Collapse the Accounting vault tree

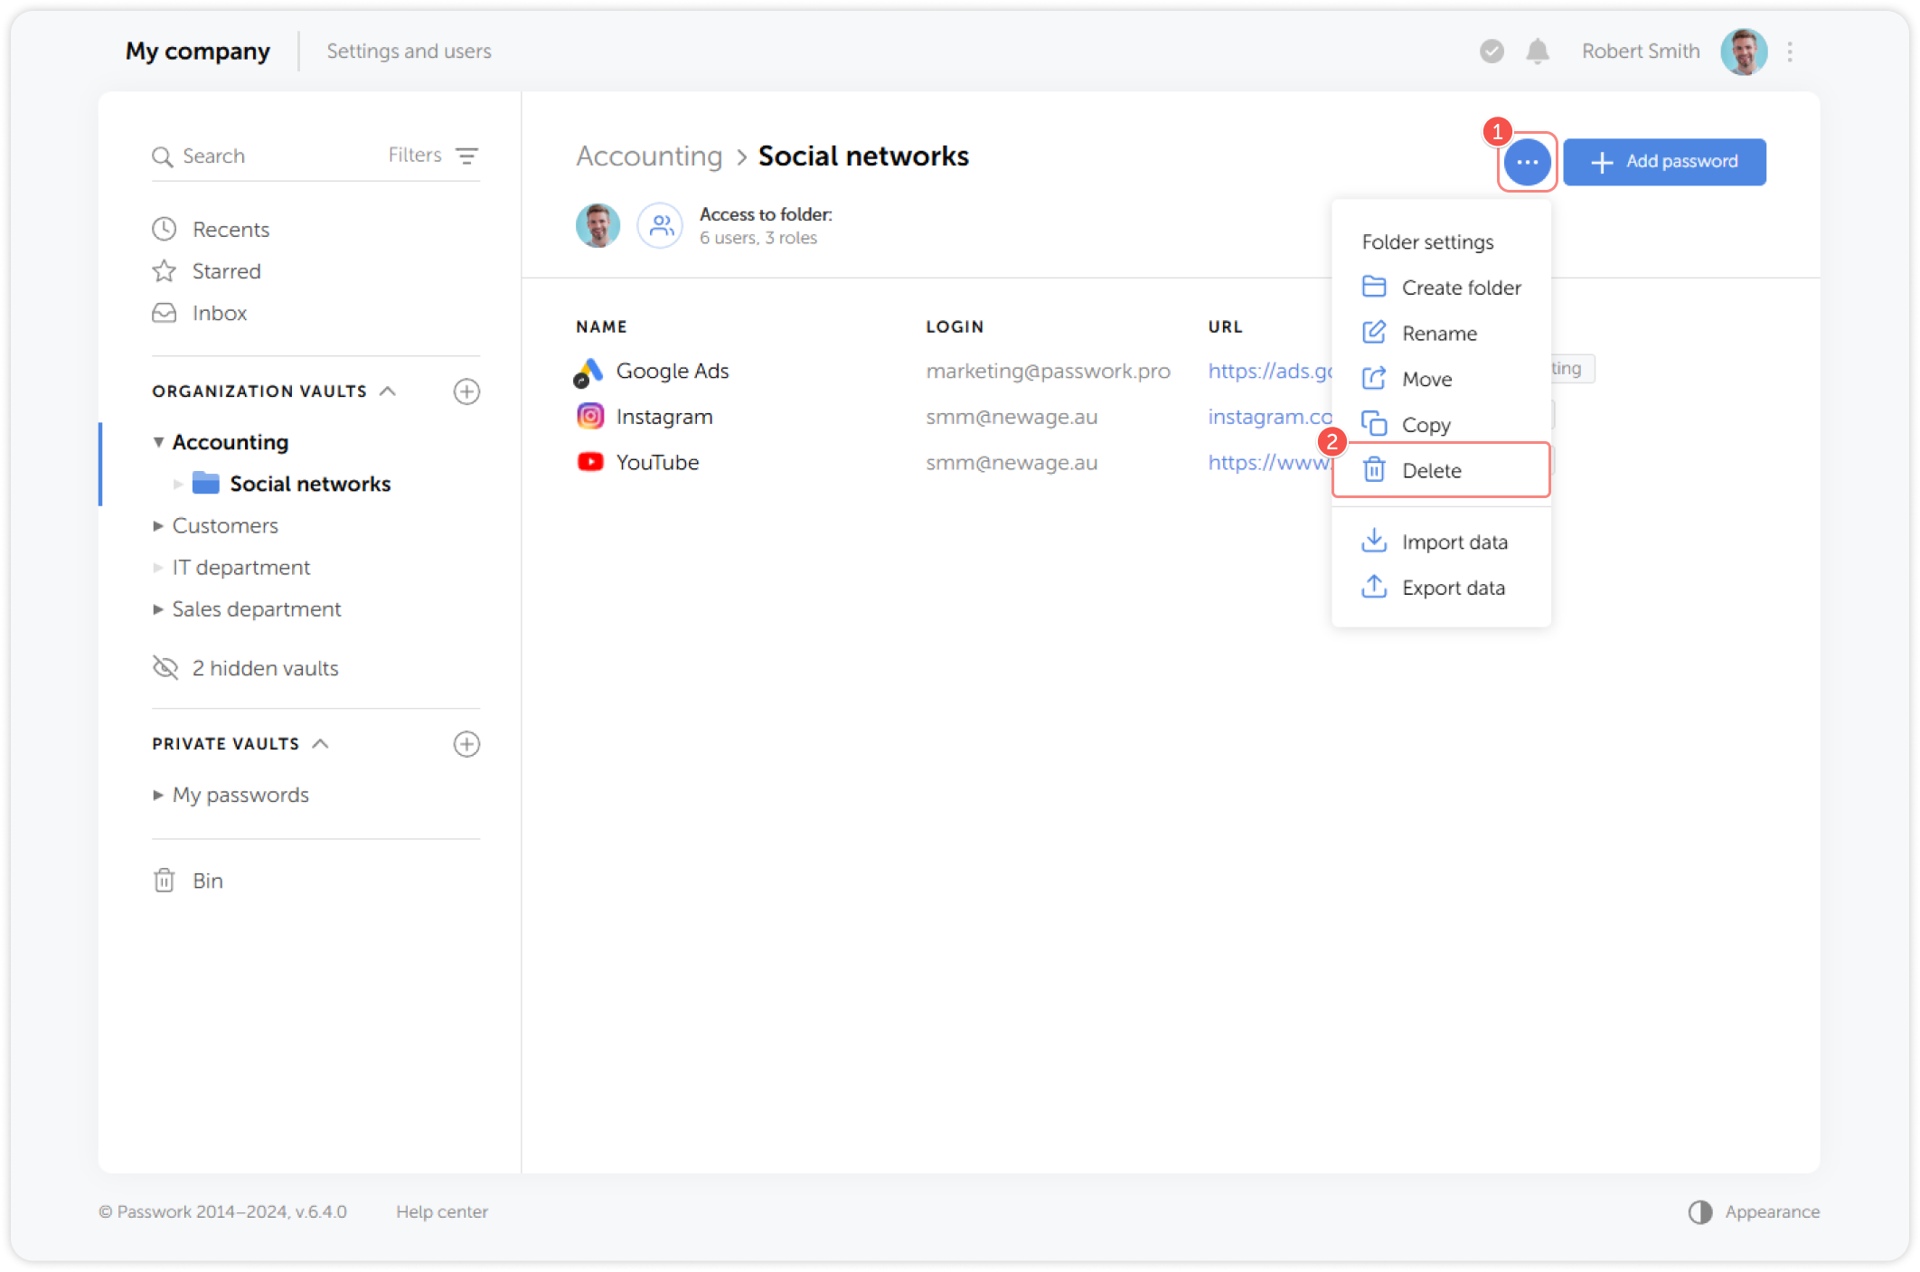[158, 442]
